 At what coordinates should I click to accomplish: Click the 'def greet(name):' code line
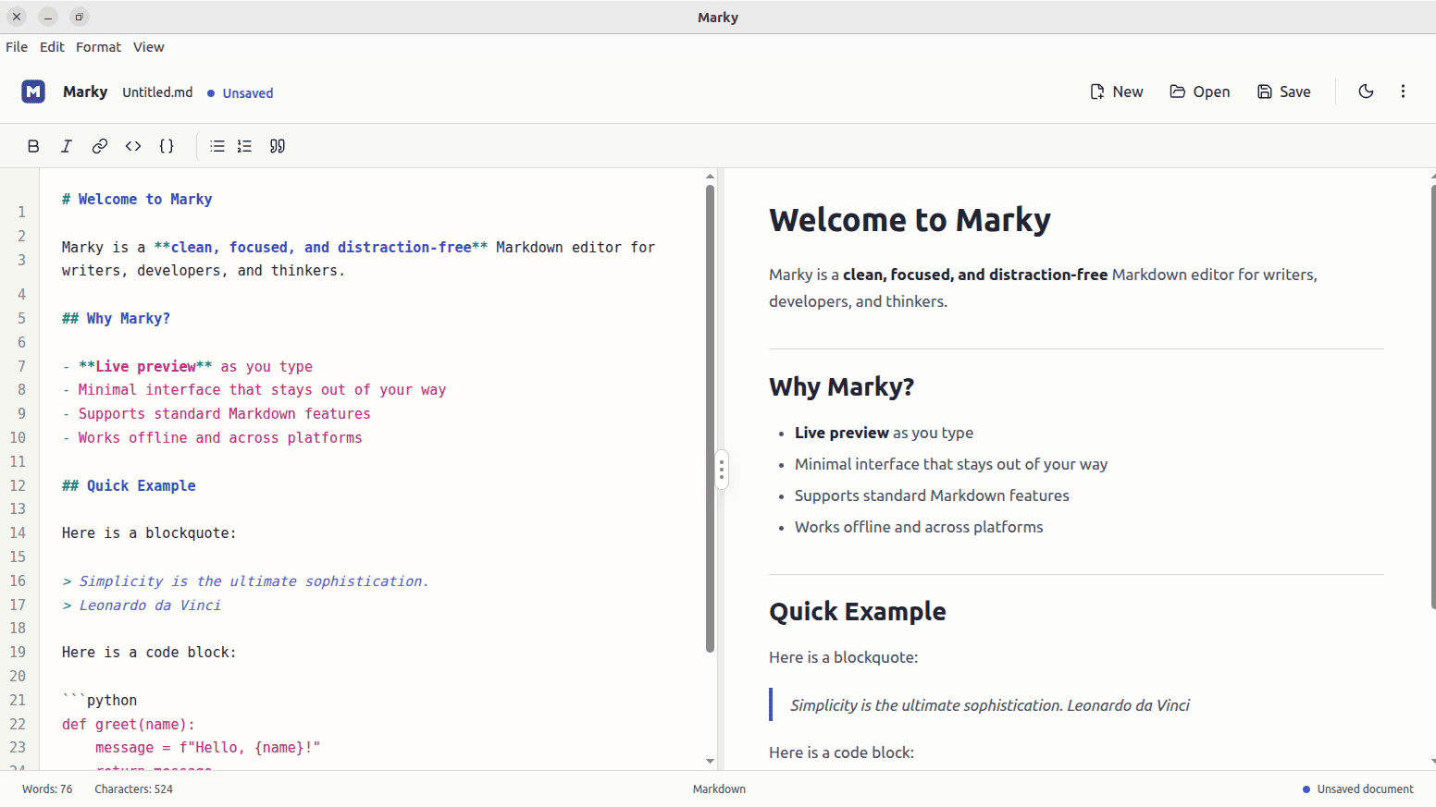(x=129, y=725)
